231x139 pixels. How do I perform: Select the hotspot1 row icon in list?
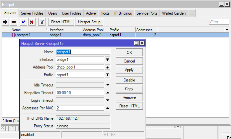(13, 35)
